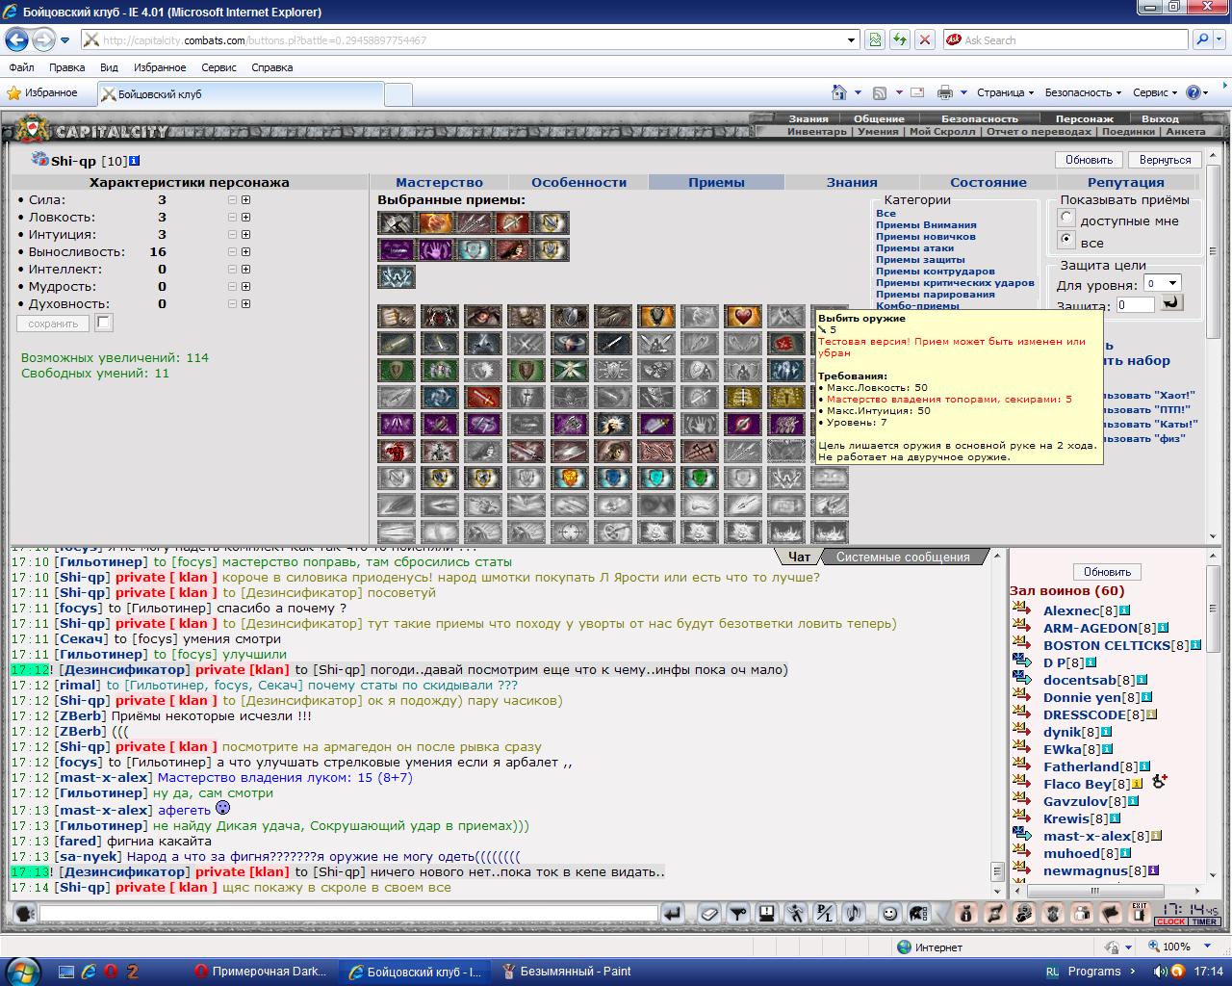Decrease Интеллект with its minus button
The height and width of the screenshot is (986, 1232).
232,270
